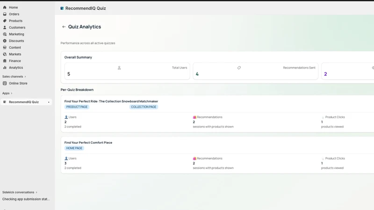Click the pin dot next to RecommendIQ Quiz
The width and height of the screenshot is (374, 210).
point(49,102)
